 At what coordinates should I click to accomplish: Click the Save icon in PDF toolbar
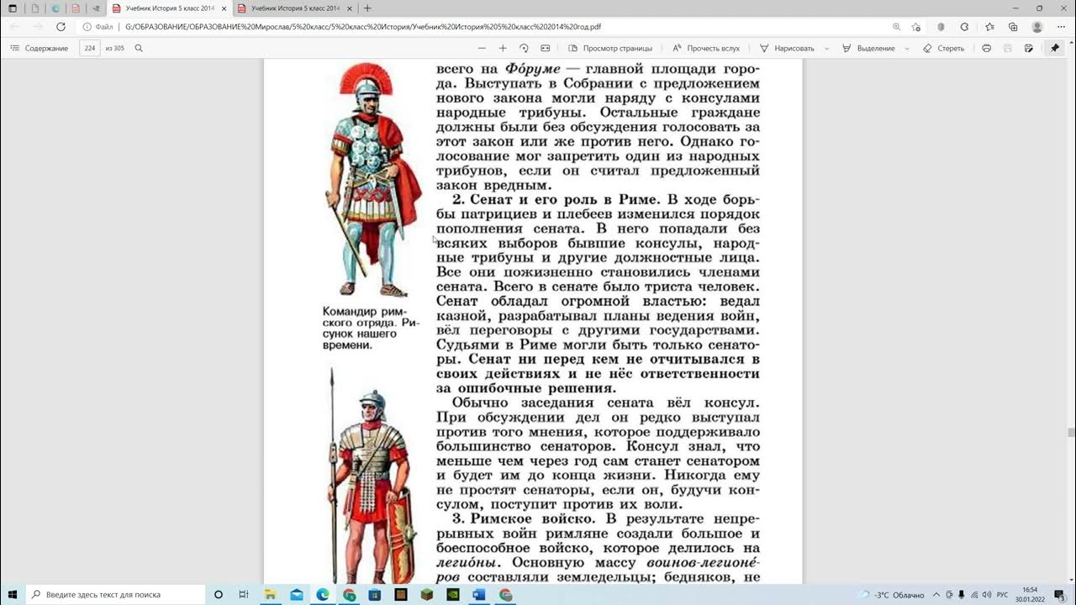[1008, 48]
